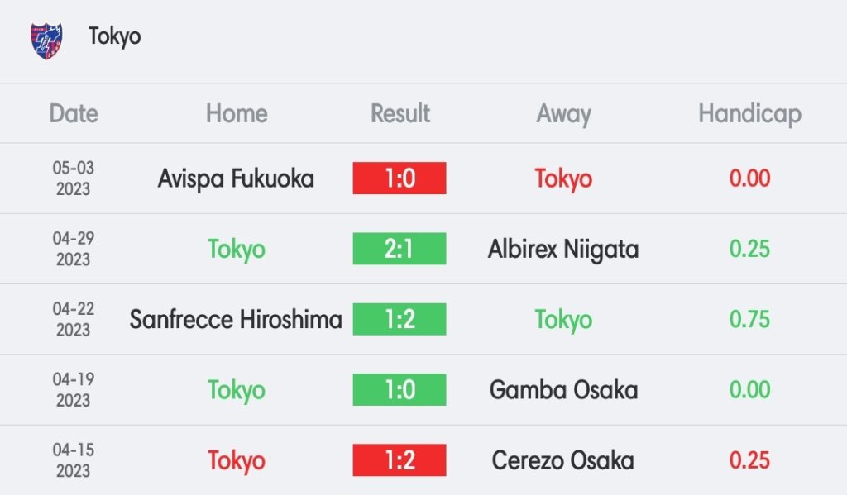Click the 04-15 2023 match date
This screenshot has height=495, width=847.
point(74,460)
